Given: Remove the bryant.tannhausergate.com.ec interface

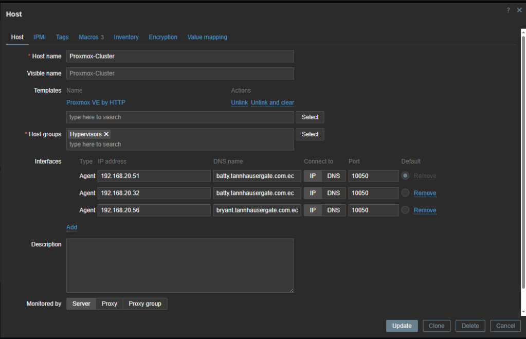Looking at the screenshot, I should pos(425,210).
